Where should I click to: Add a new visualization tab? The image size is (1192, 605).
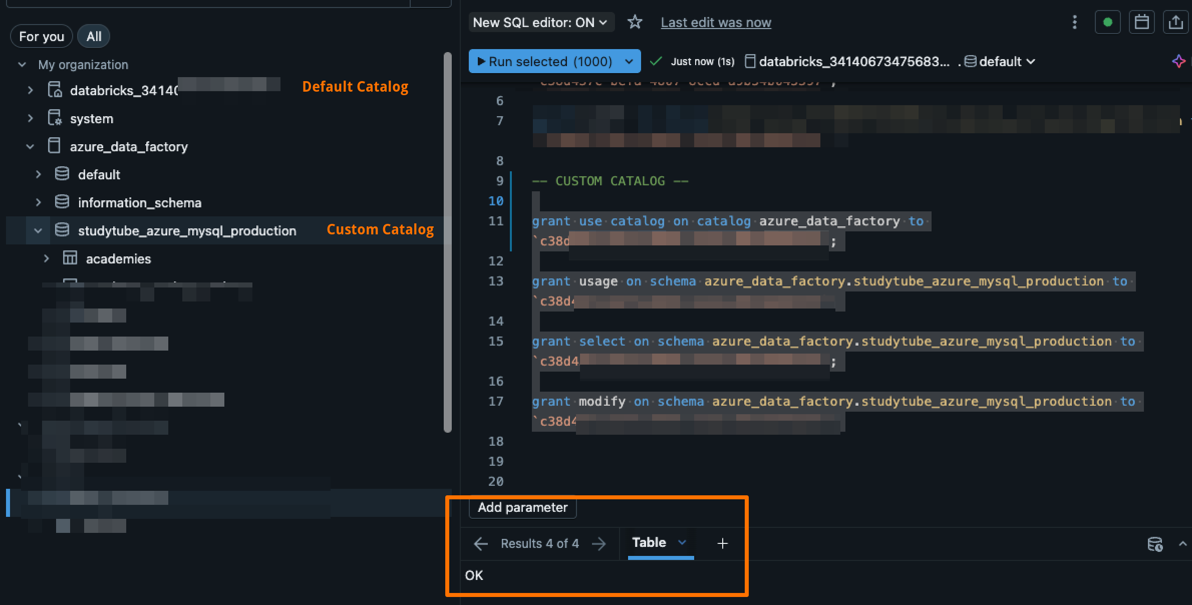722,543
